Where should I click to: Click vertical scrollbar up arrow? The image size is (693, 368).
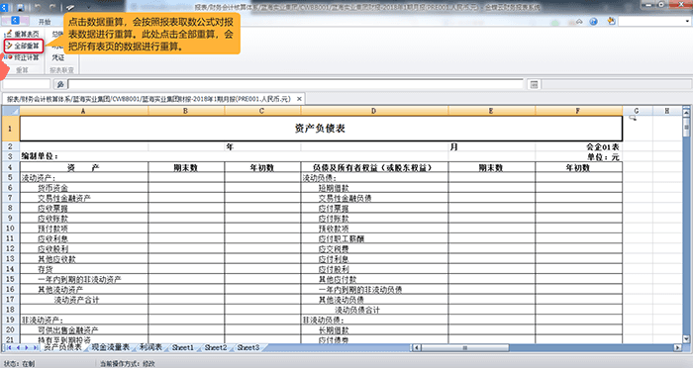[686, 112]
